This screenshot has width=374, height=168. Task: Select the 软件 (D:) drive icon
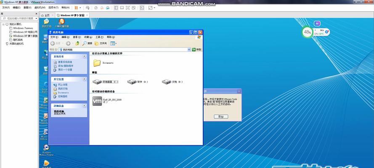coord(132,81)
